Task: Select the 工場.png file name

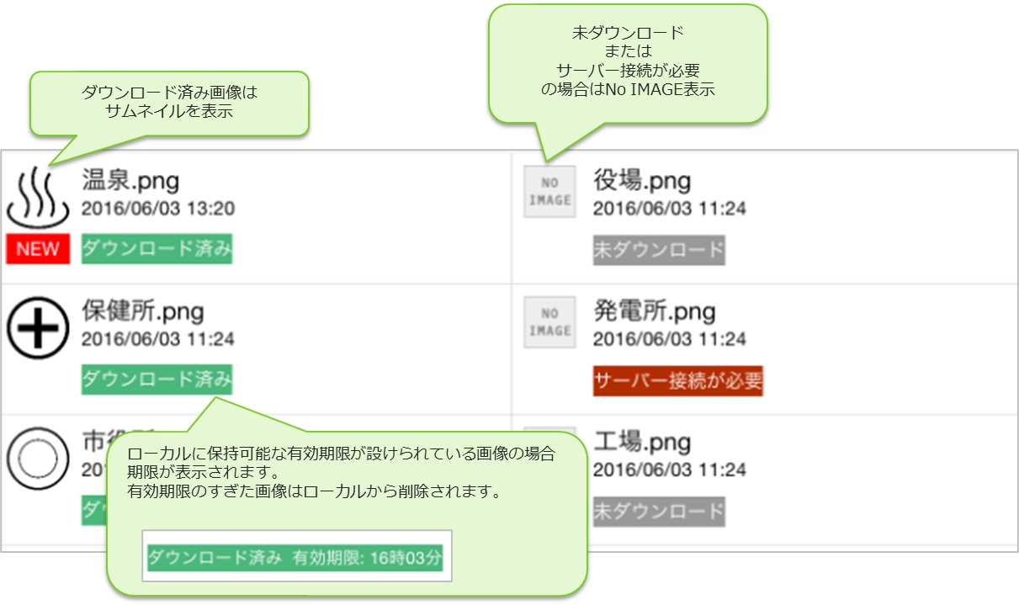Action: tap(642, 441)
